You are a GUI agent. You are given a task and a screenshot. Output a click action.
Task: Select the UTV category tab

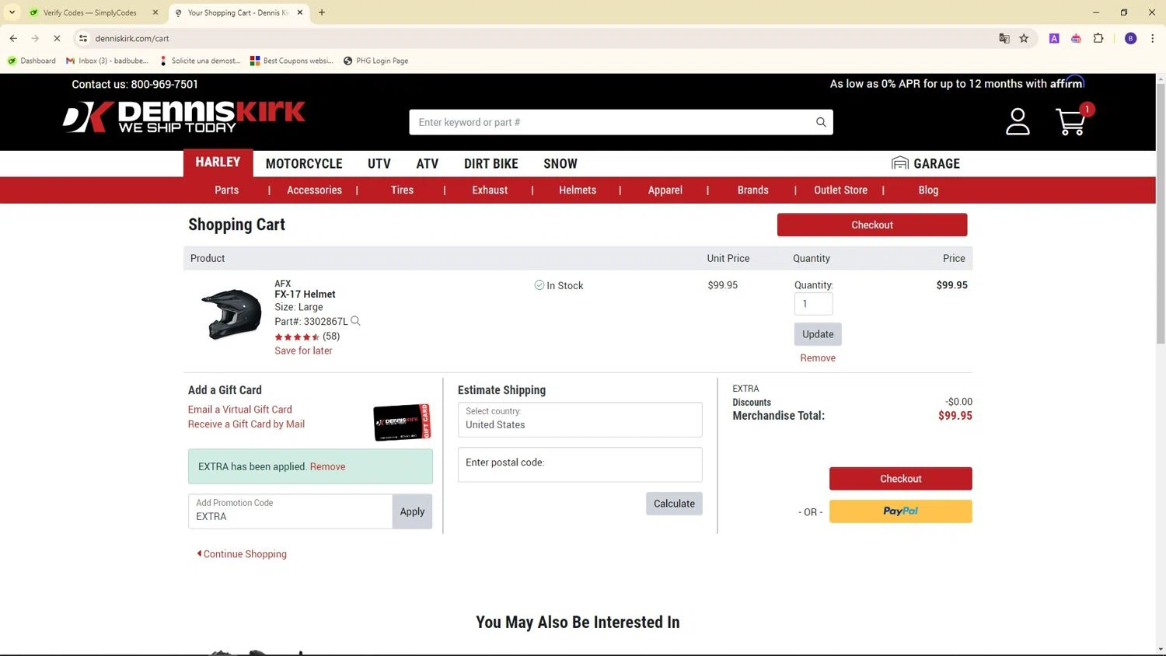379,164
